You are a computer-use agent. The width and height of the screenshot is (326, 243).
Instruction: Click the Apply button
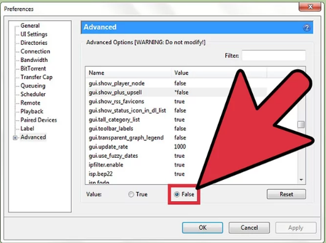pos(296,228)
